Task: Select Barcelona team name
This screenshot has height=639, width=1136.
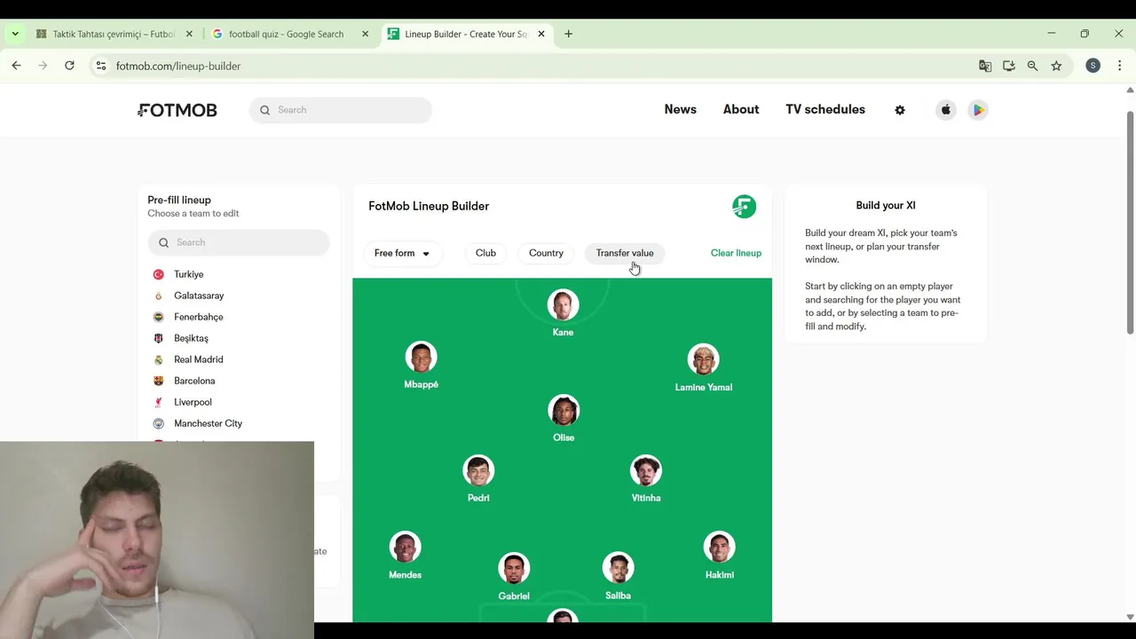Action: click(194, 381)
